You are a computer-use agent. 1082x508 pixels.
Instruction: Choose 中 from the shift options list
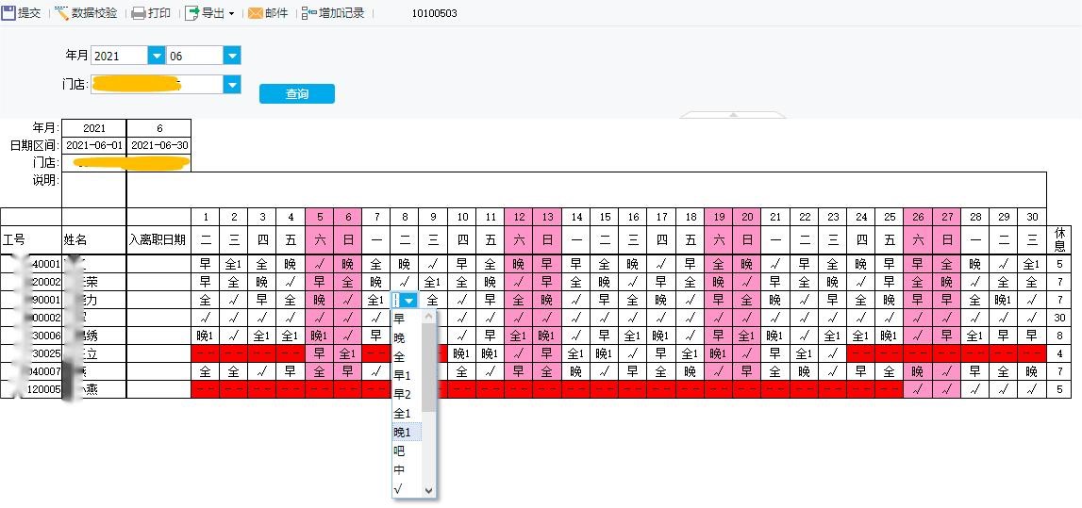pyautogui.click(x=399, y=469)
